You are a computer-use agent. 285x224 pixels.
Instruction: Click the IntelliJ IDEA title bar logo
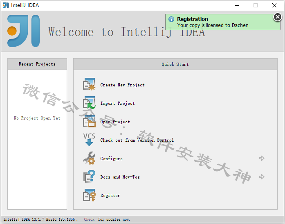6,5
